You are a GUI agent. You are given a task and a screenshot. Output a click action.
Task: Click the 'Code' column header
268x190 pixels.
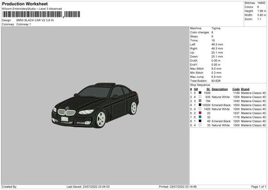(236, 89)
